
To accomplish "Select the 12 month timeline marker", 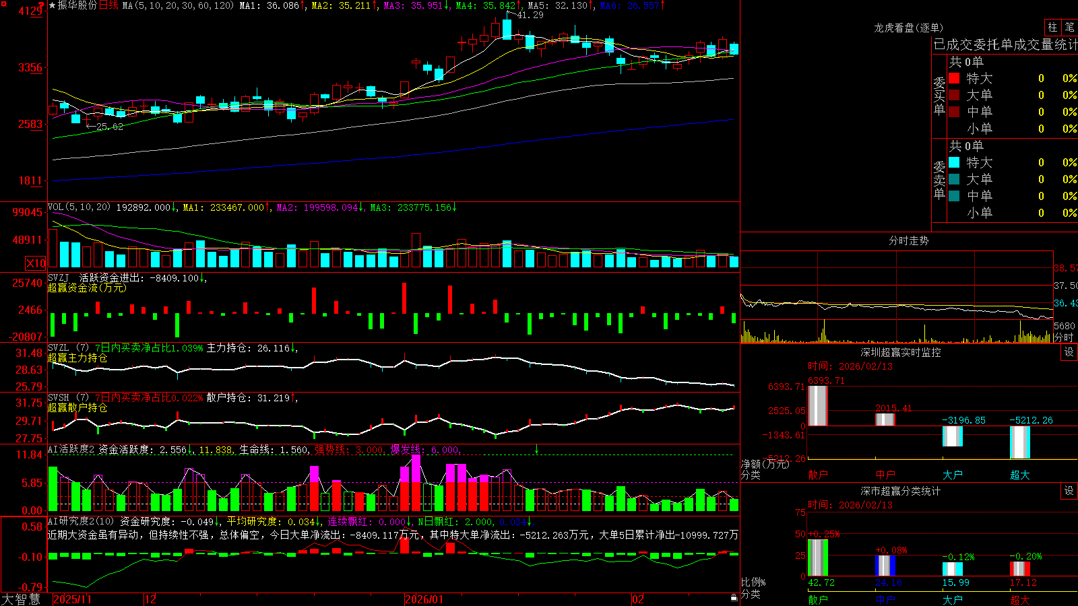I will click(x=150, y=599).
